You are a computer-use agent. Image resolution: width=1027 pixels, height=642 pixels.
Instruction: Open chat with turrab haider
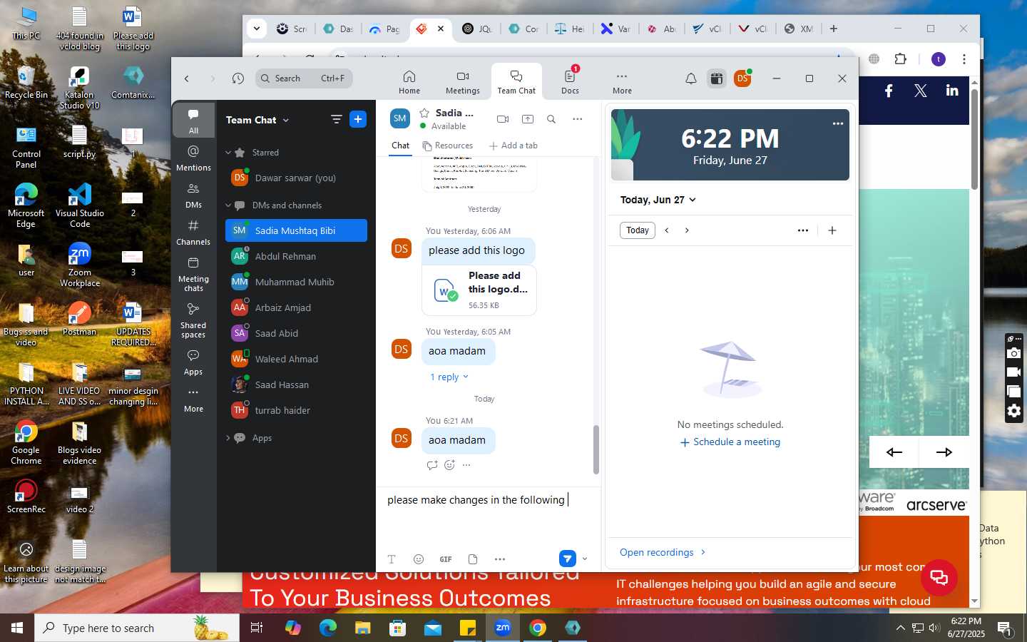click(296, 411)
